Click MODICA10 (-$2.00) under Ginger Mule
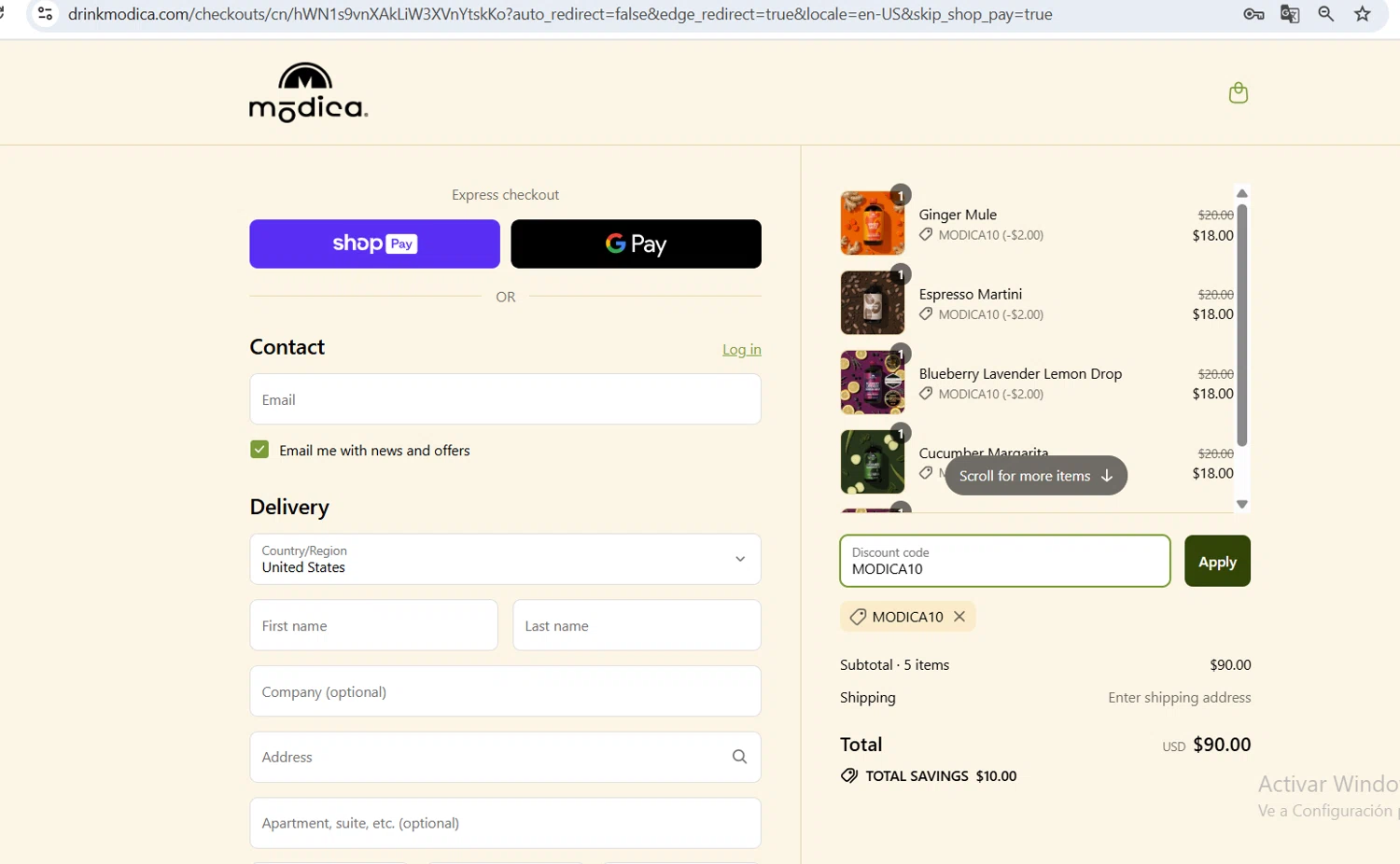Screen dimensions: 1400x864 [990, 235]
